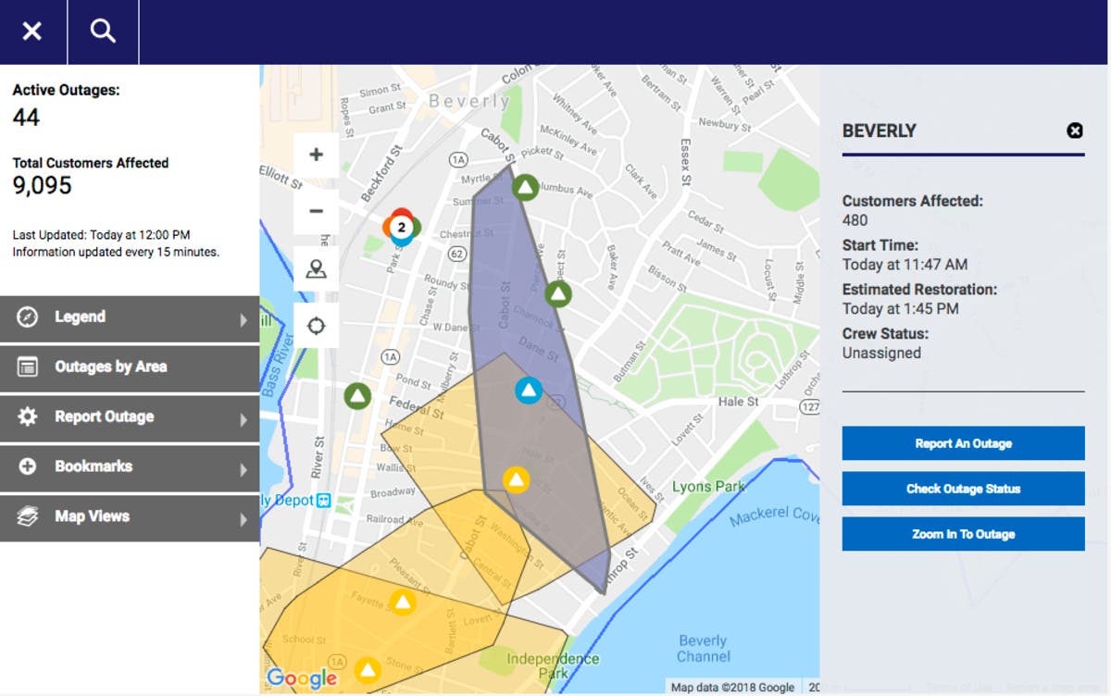Click Report An Outage button
Screen dimensions: 1111x696
tap(963, 443)
